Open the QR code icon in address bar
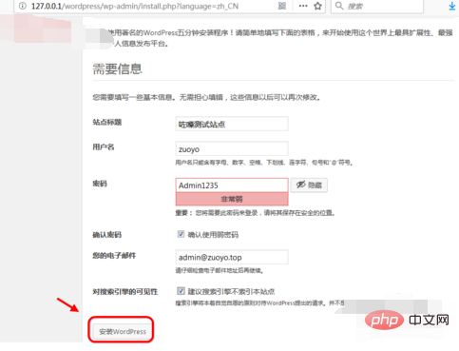 pyautogui.click(x=282, y=6)
